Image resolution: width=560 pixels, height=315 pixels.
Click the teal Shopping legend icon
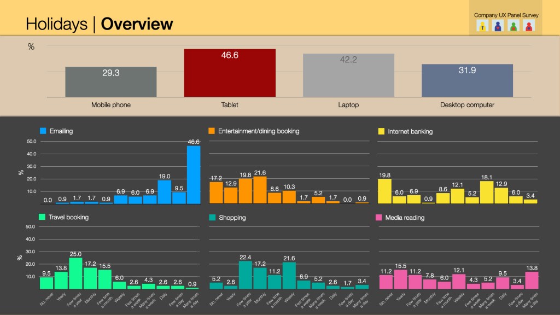212,217
